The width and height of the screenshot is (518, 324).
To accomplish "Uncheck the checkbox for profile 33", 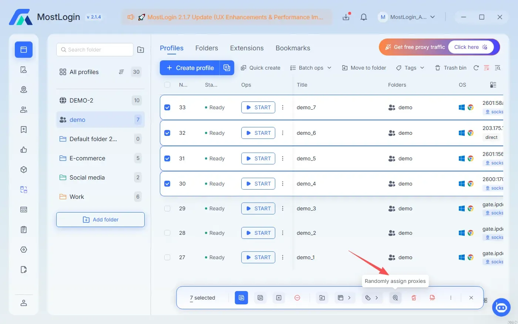I will pos(167,107).
